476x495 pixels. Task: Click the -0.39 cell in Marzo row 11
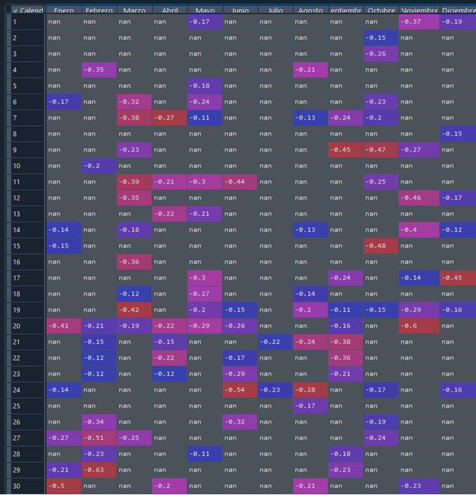[134, 182]
